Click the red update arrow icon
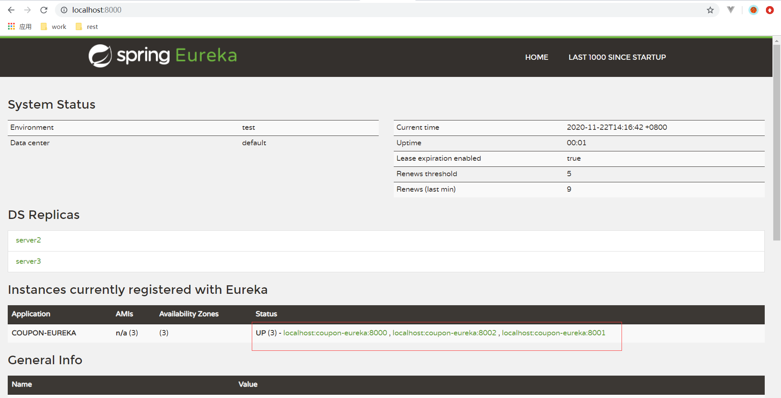This screenshot has width=781, height=398. (770, 10)
